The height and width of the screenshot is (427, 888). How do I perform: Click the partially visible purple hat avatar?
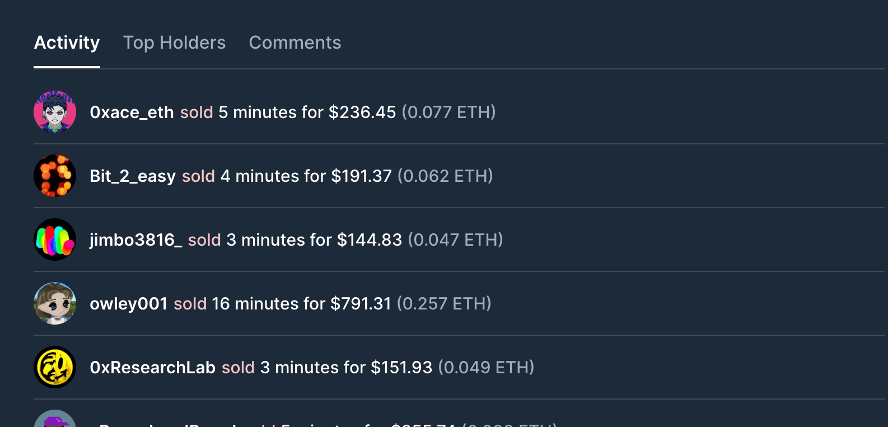55,419
